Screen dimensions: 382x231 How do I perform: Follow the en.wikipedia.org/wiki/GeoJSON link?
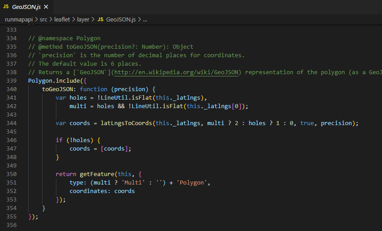[x=176, y=72]
